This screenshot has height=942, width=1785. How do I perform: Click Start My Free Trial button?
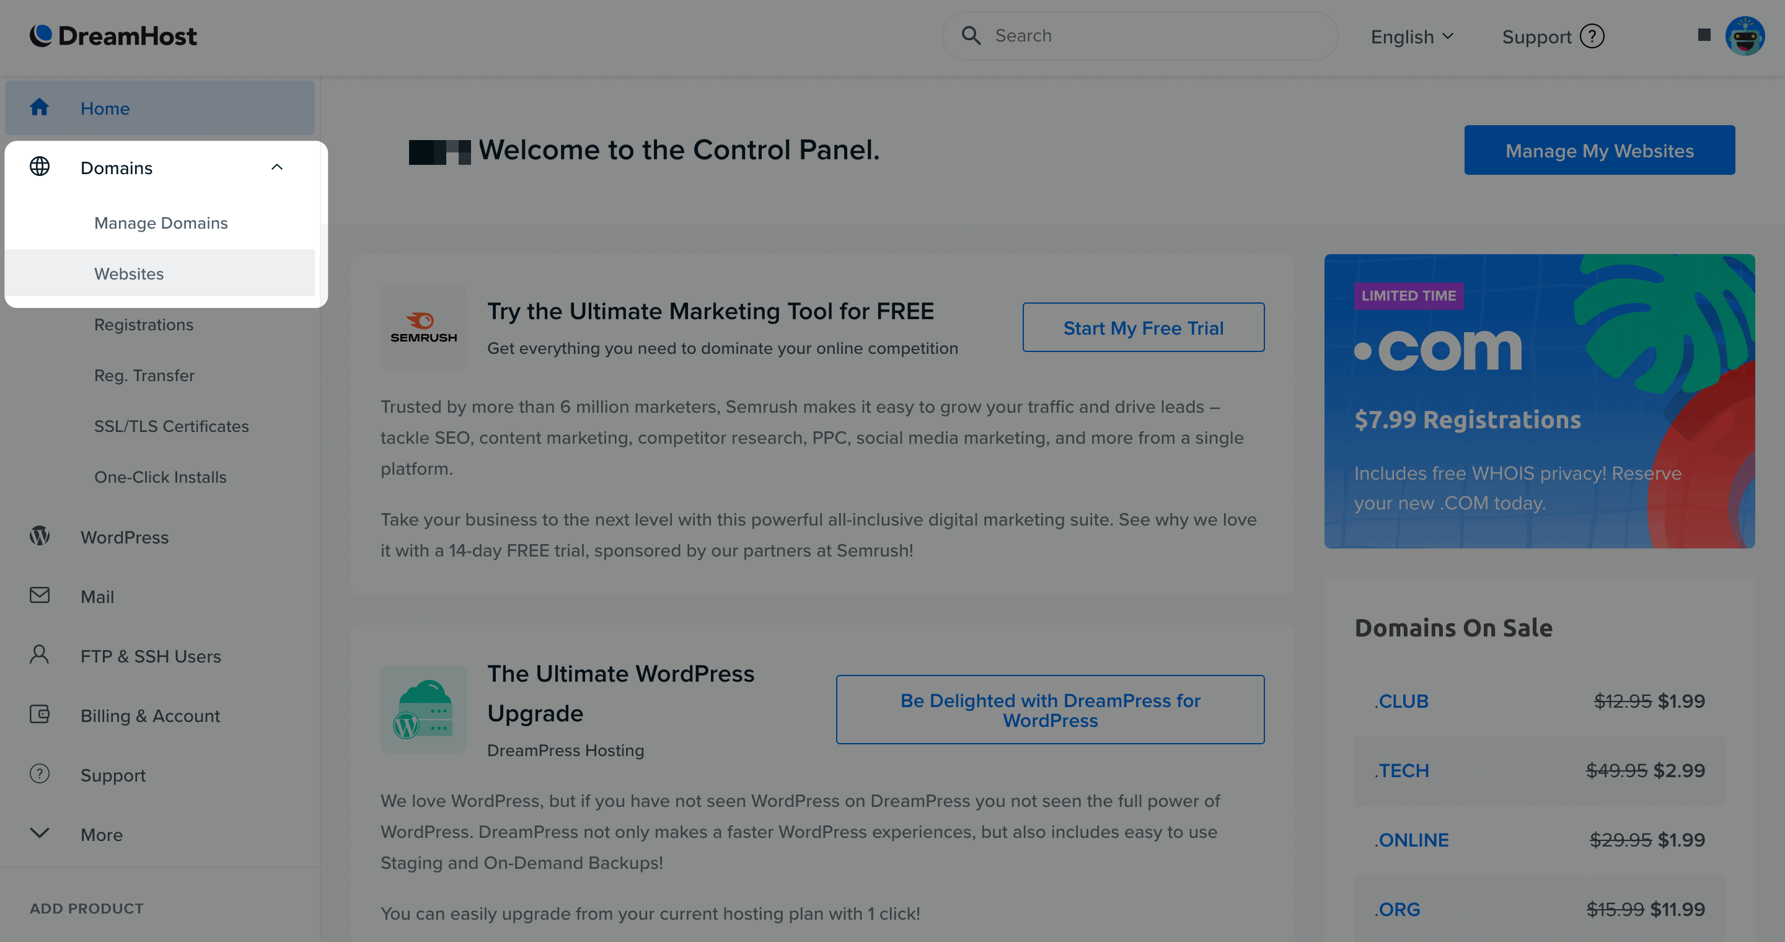(1144, 327)
